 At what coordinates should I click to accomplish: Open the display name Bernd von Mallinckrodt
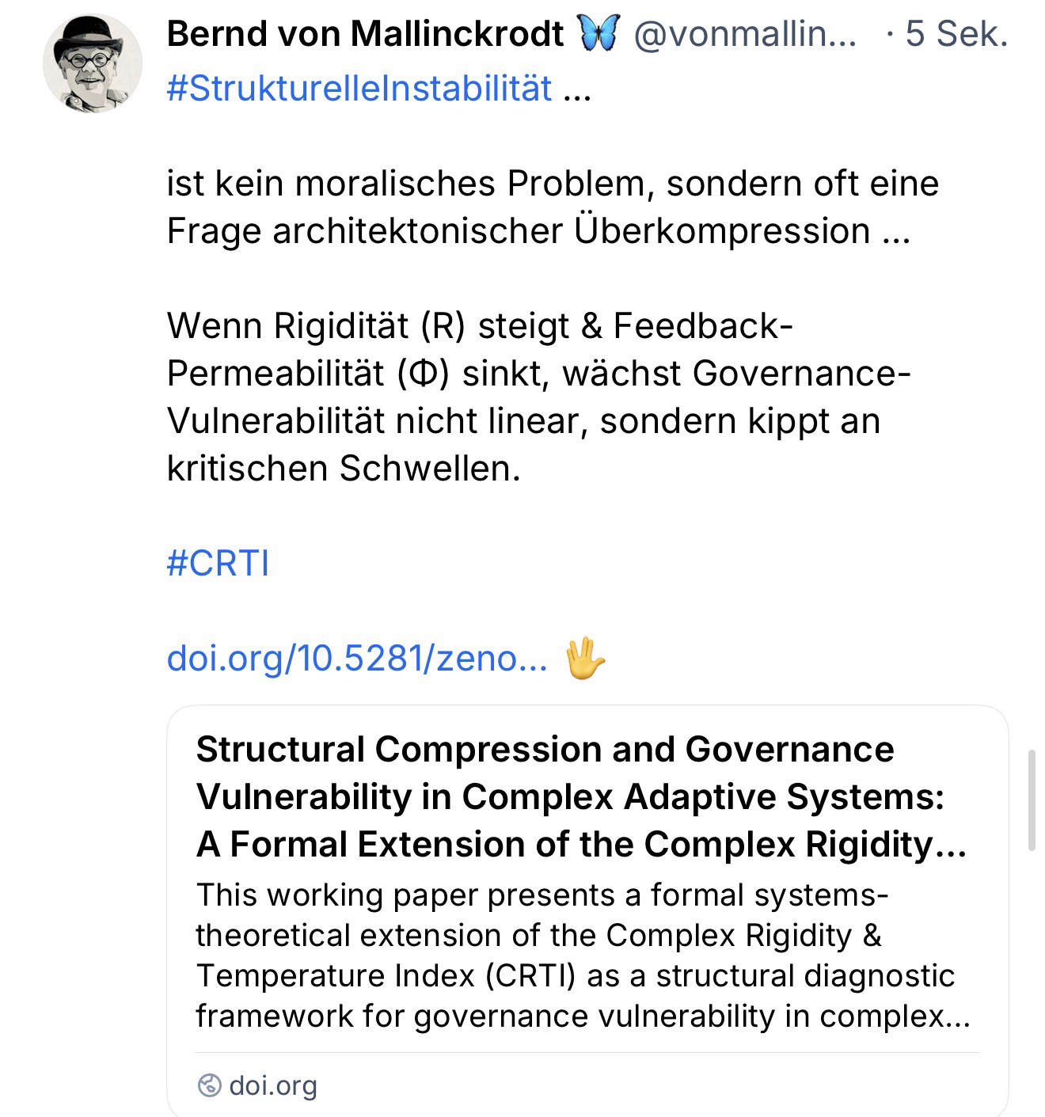tap(365, 34)
